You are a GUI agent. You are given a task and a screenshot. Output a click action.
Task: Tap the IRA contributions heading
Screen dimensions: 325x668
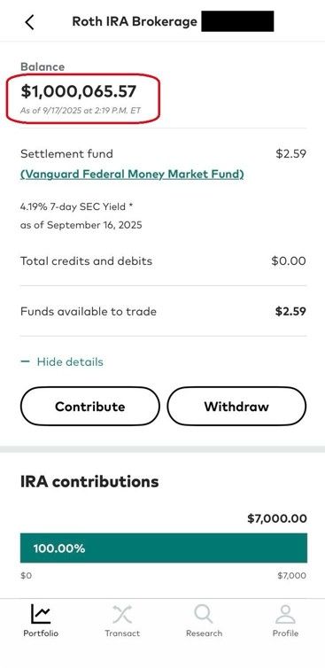tap(89, 481)
